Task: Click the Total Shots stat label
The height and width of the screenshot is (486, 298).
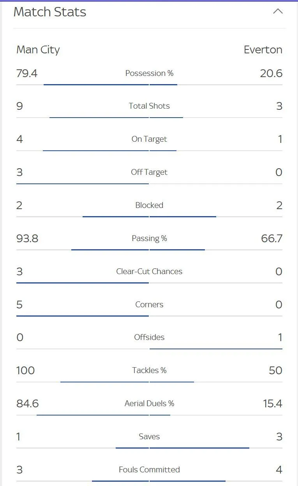Action: coord(149,106)
